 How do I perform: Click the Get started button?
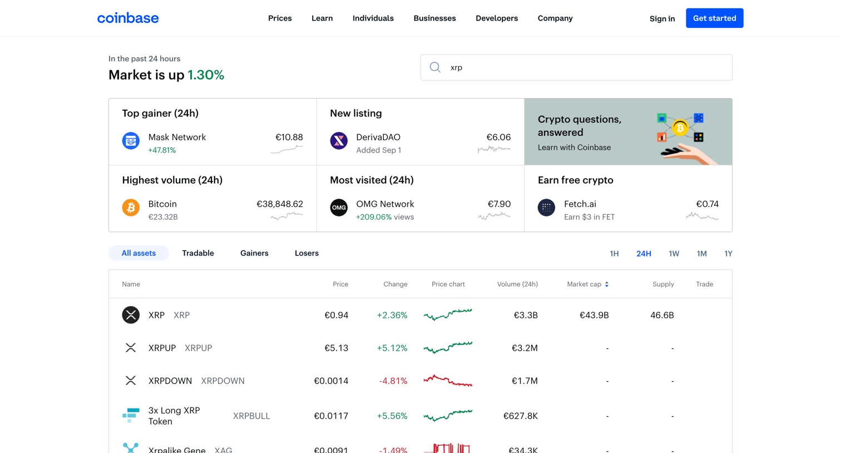[714, 18]
